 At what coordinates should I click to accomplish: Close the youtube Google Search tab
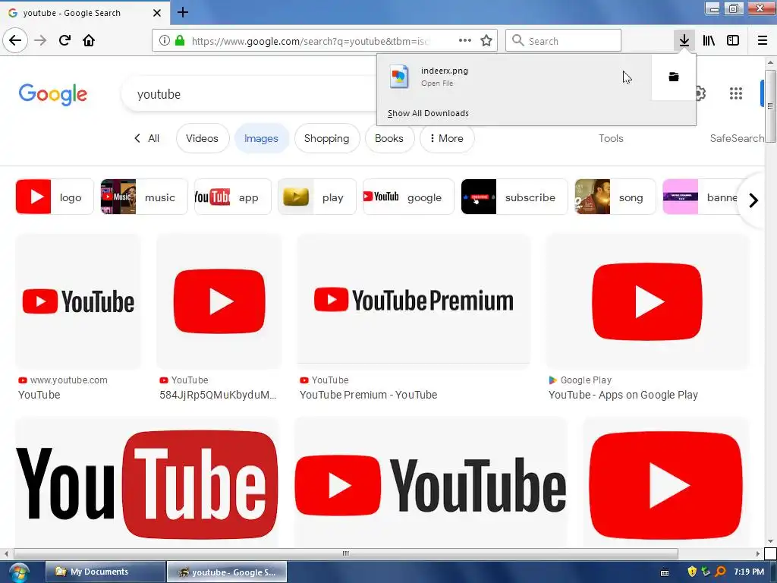(157, 13)
